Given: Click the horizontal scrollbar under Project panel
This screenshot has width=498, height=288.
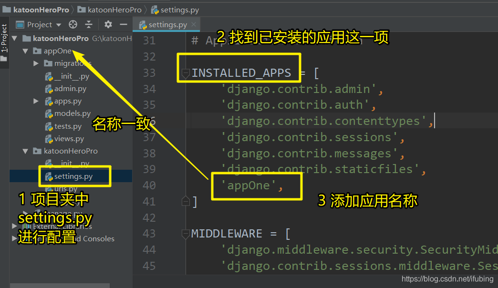Looking at the screenshot, I should tap(60, 286).
